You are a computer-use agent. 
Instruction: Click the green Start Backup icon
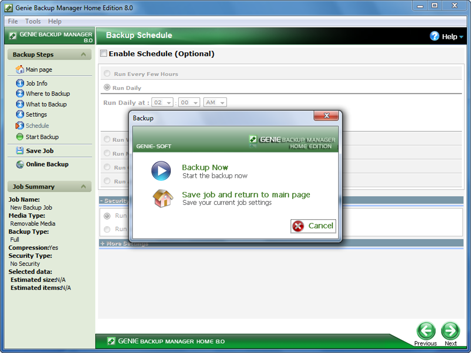tap(20, 137)
